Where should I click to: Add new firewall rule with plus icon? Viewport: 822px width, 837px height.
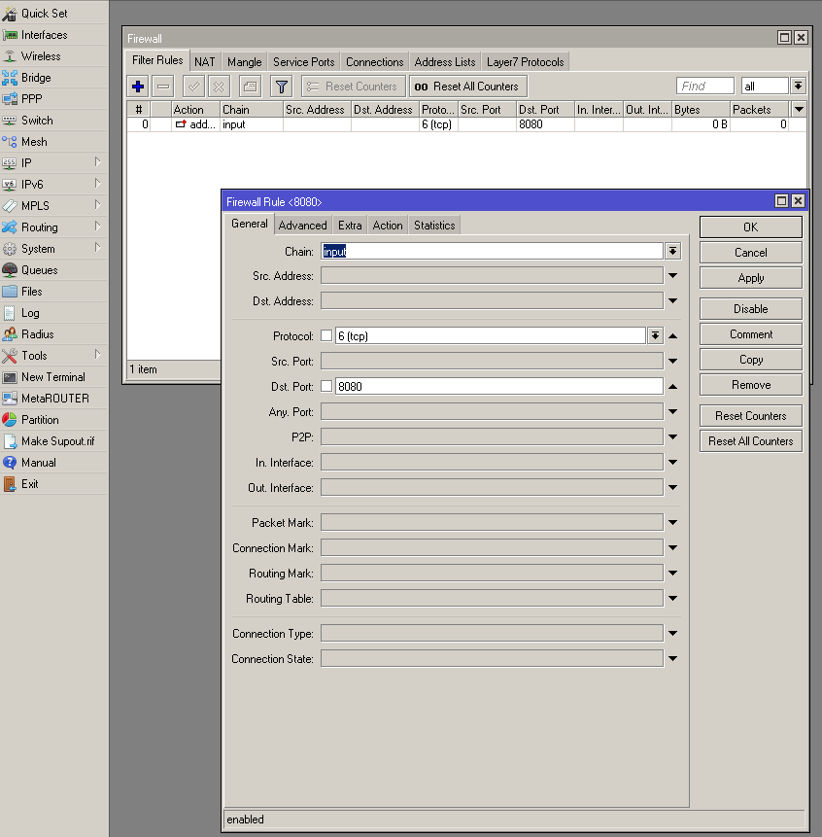point(138,87)
